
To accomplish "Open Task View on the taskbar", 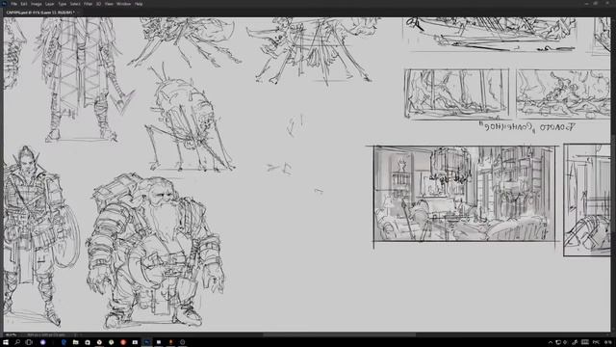I will [29, 342].
